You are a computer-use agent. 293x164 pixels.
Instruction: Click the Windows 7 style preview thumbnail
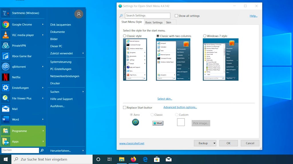pyautogui.click(x=221, y=59)
